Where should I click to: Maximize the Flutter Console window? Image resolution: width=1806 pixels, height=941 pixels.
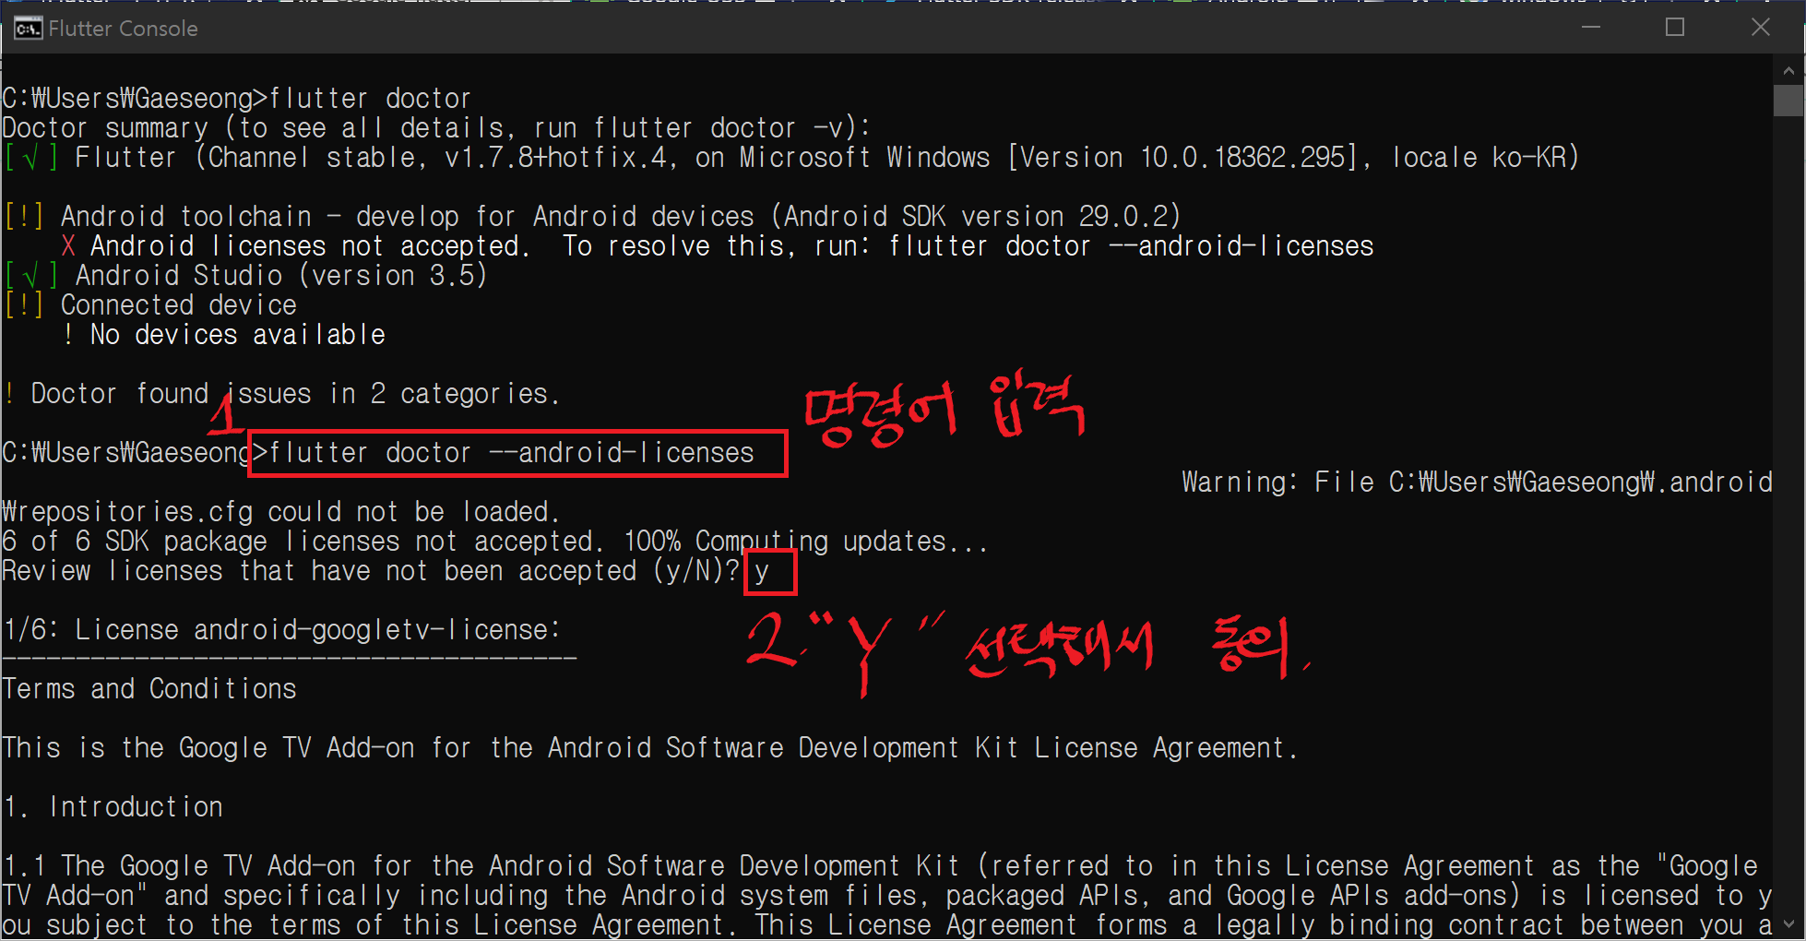point(1675,28)
